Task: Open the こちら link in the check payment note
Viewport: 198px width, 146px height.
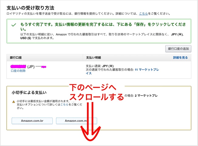Action: click(x=64, y=104)
